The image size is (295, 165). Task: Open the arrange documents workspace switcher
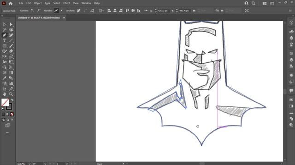[x=265, y=3]
